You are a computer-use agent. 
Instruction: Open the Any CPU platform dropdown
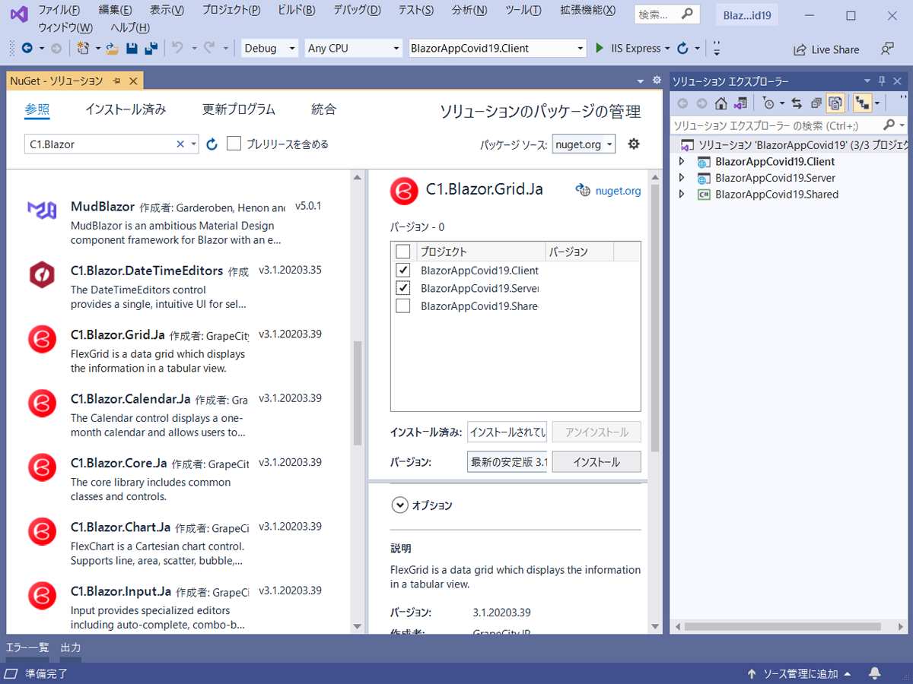point(353,48)
